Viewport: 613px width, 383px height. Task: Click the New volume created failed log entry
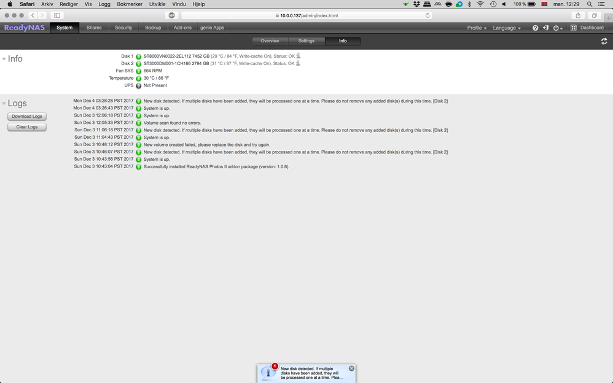(207, 145)
